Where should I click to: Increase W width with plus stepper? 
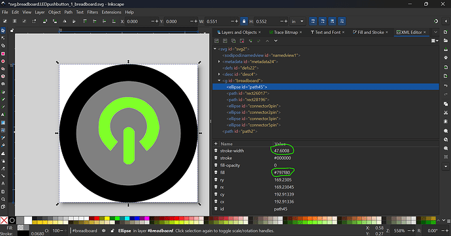pos(237,22)
